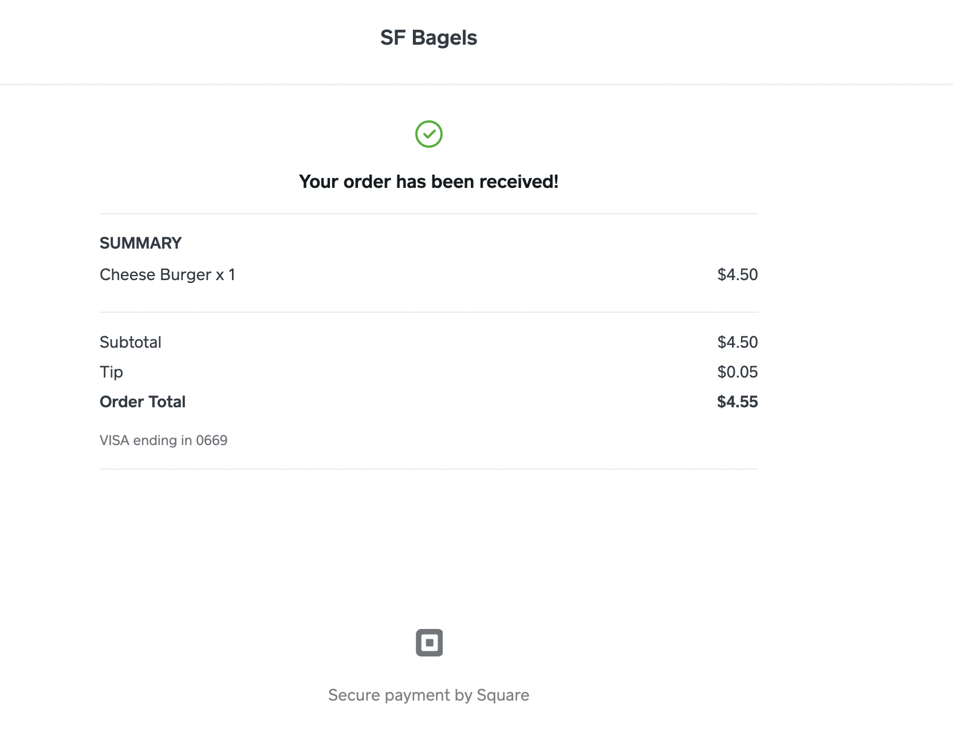The height and width of the screenshot is (755, 953).
Task: Open the SF Bagels store title
Action: pos(428,38)
